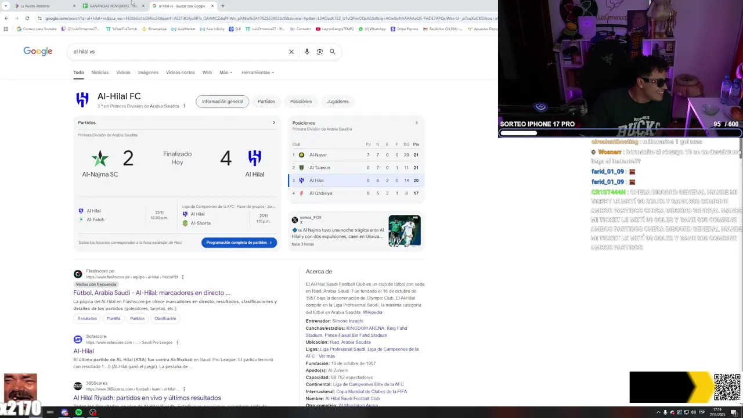743x418 pixels.
Task: Open the Simone Inzaghi link
Action: [348, 321]
